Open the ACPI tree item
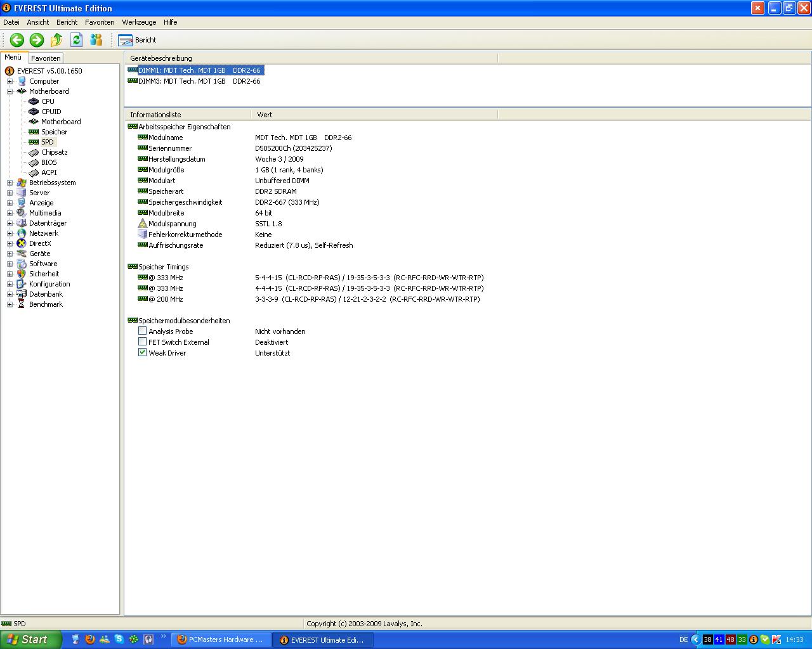 point(49,172)
